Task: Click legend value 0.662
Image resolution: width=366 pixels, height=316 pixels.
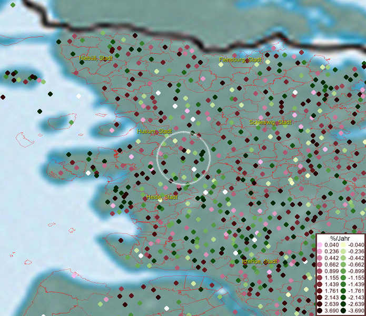Action: point(331,265)
